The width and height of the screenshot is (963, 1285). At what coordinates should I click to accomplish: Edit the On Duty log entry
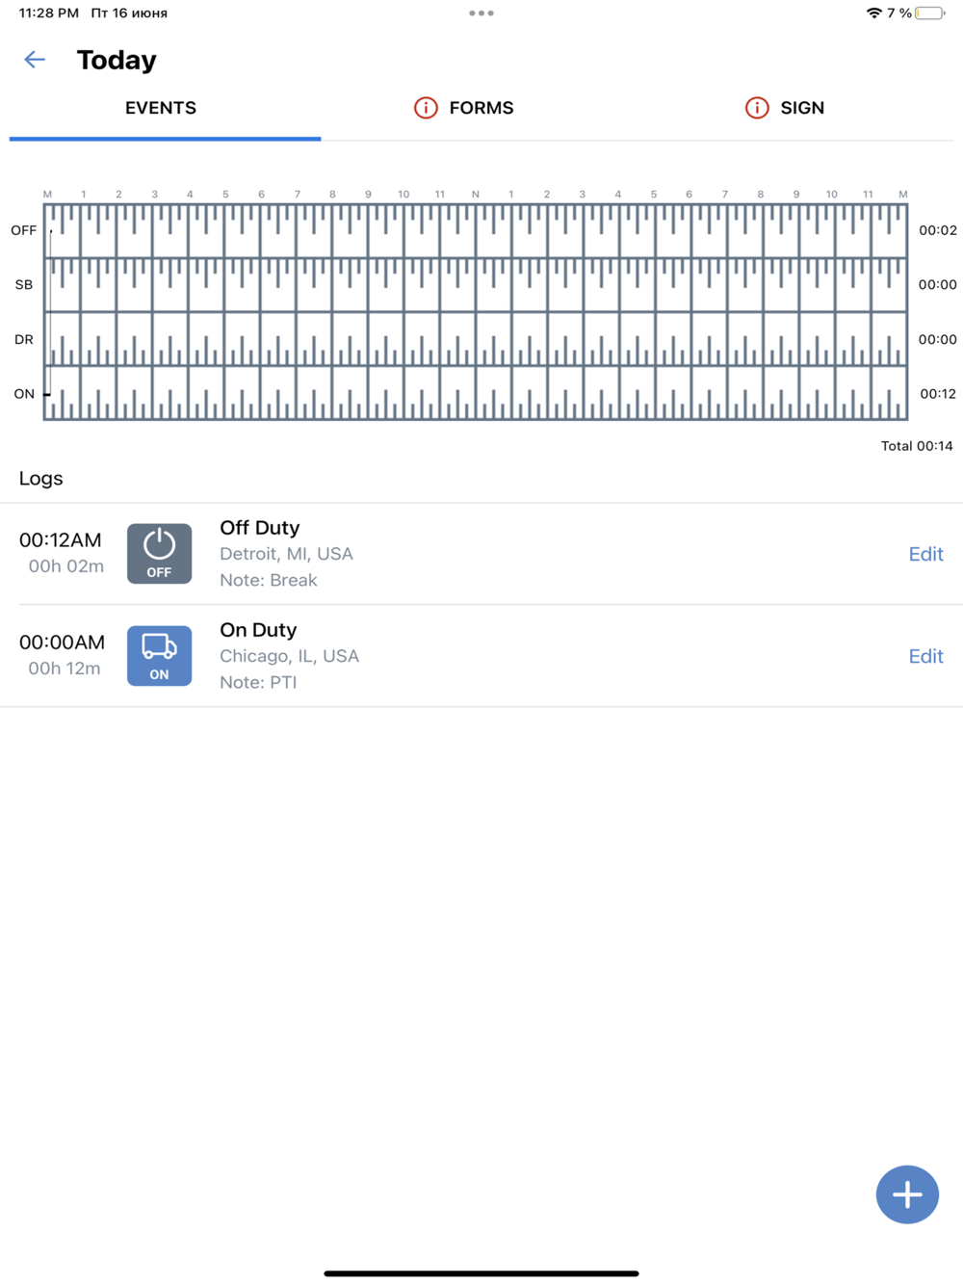tap(925, 656)
